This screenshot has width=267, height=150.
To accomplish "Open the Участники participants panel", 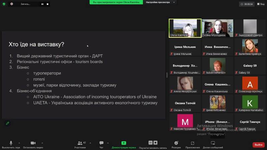I will click(80, 145).
